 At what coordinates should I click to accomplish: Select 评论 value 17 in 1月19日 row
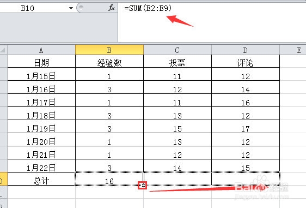point(246,127)
